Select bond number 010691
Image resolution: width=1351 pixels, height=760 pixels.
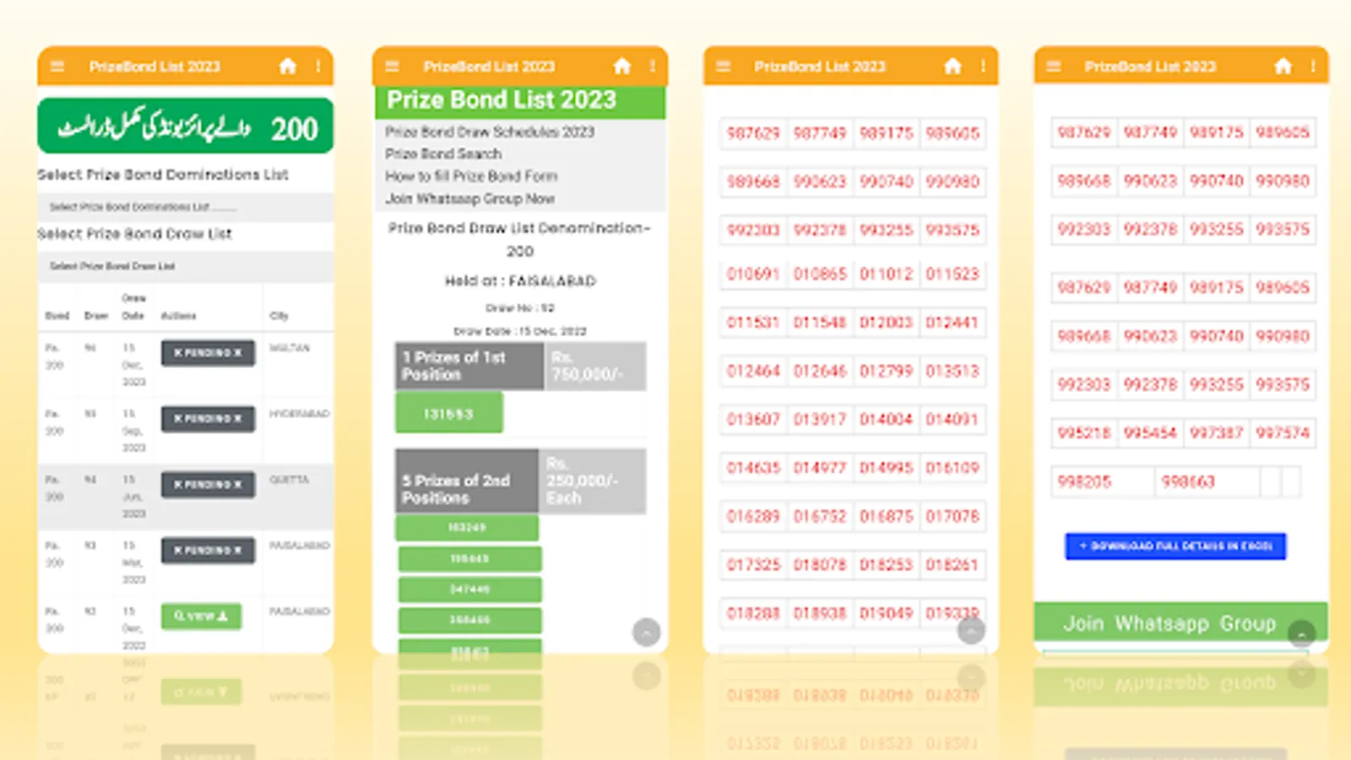753,274
